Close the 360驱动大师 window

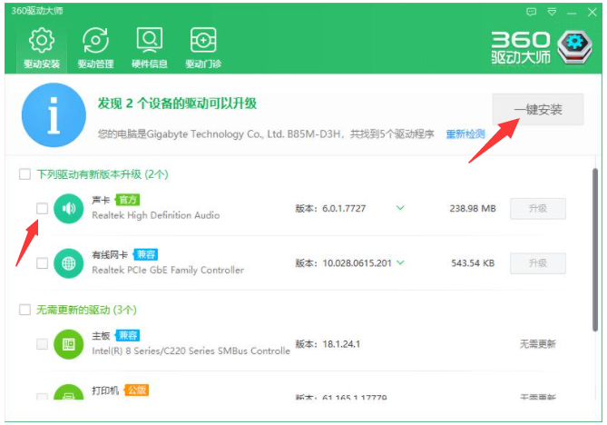coord(592,12)
